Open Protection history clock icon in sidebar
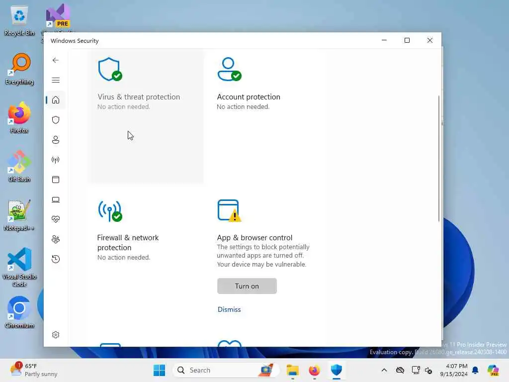509x382 pixels. [56, 259]
